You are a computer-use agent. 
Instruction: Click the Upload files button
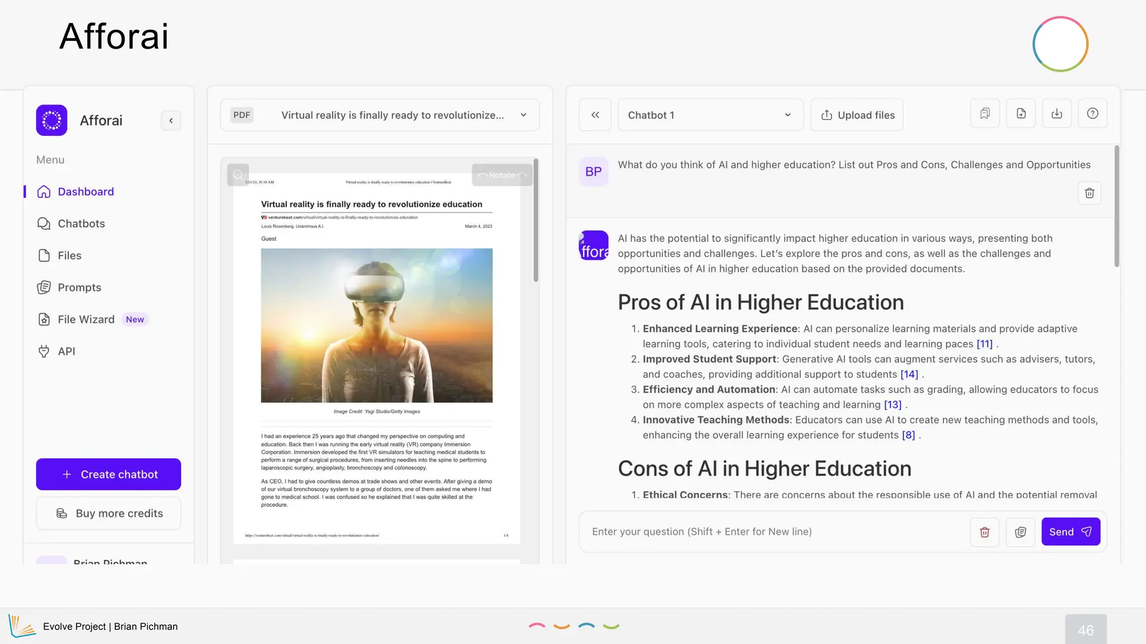pyautogui.click(x=857, y=115)
